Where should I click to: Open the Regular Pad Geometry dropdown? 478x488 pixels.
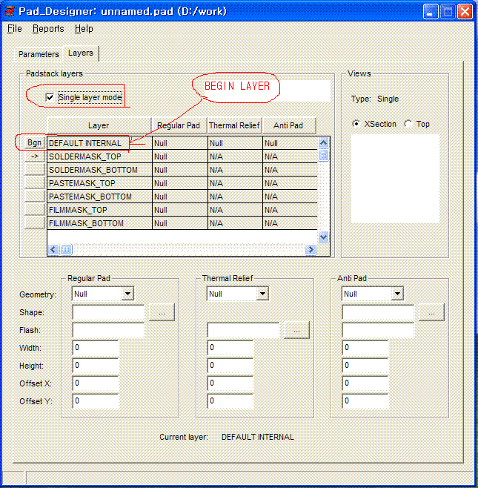tap(127, 294)
